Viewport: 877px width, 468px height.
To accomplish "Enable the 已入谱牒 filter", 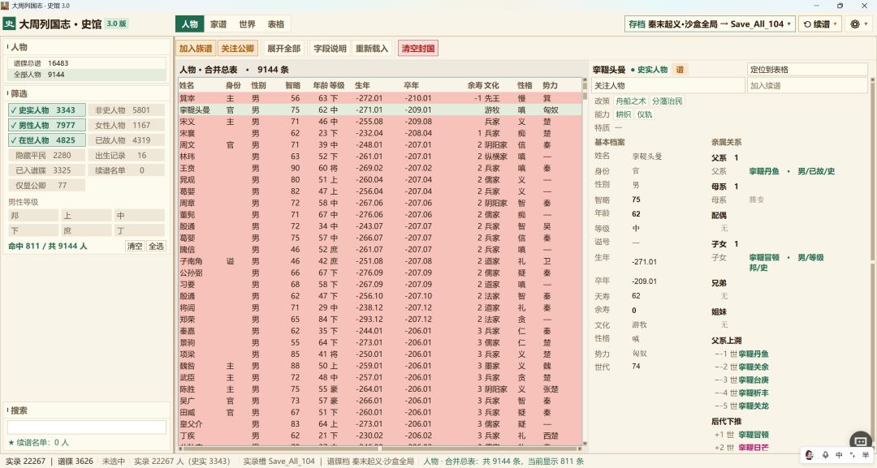I will tap(47, 170).
